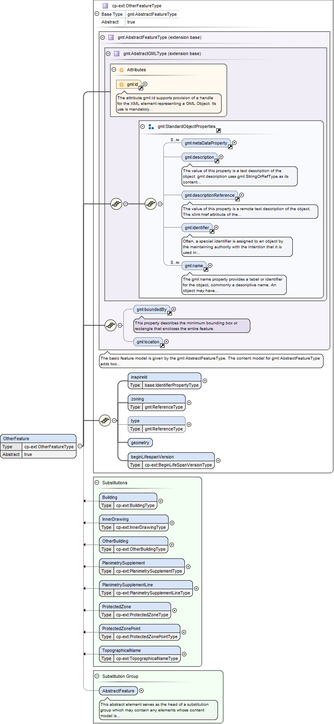
Task: Expand gml:description plus button
Action: (x=221, y=157)
